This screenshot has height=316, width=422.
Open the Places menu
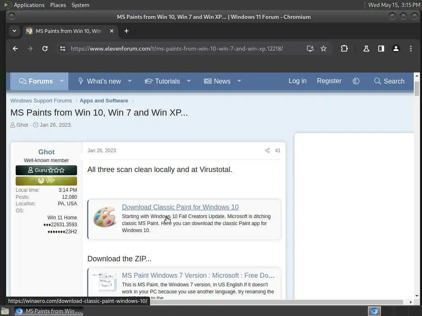(x=58, y=5)
